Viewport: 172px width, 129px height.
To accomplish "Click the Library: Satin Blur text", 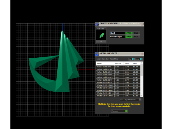I will [107, 59].
